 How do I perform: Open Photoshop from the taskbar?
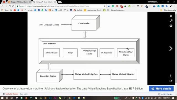[x=50, y=98]
